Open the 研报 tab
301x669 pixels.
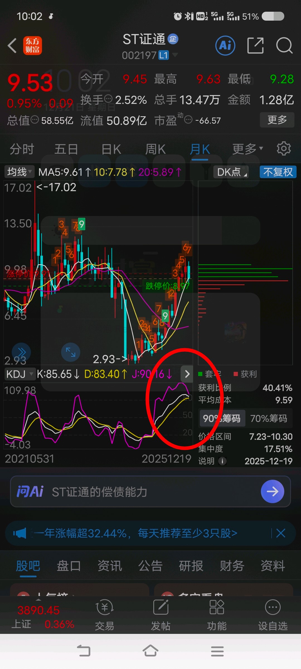pos(191,566)
